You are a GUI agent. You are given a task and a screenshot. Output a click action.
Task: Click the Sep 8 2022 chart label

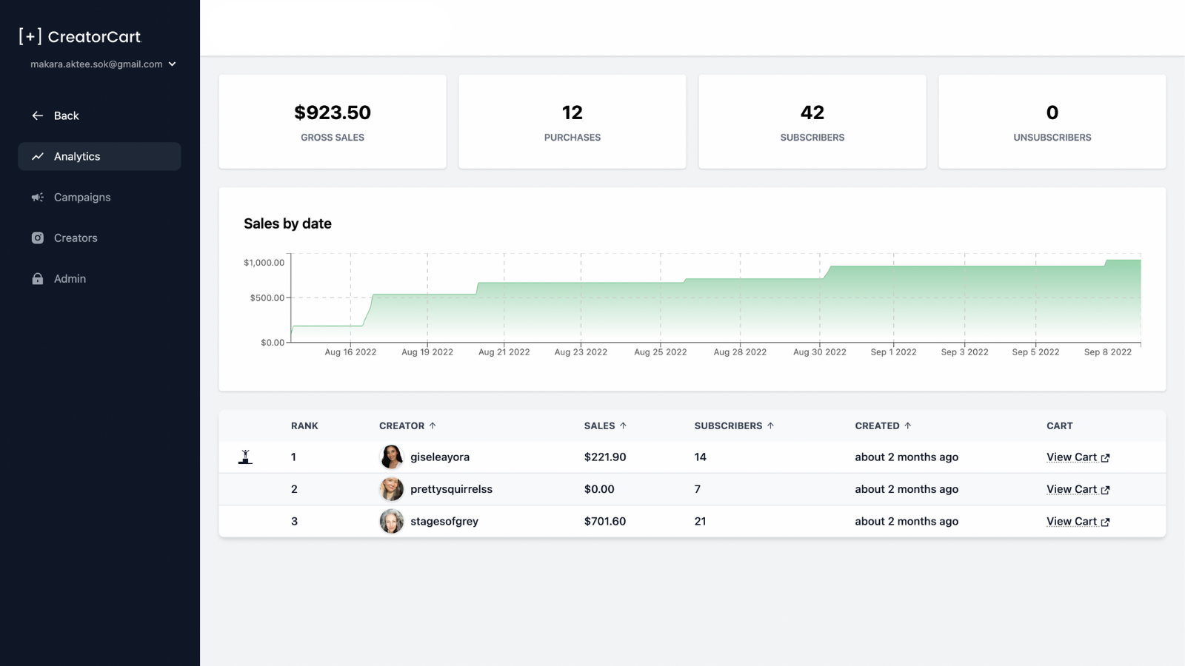[1108, 352]
